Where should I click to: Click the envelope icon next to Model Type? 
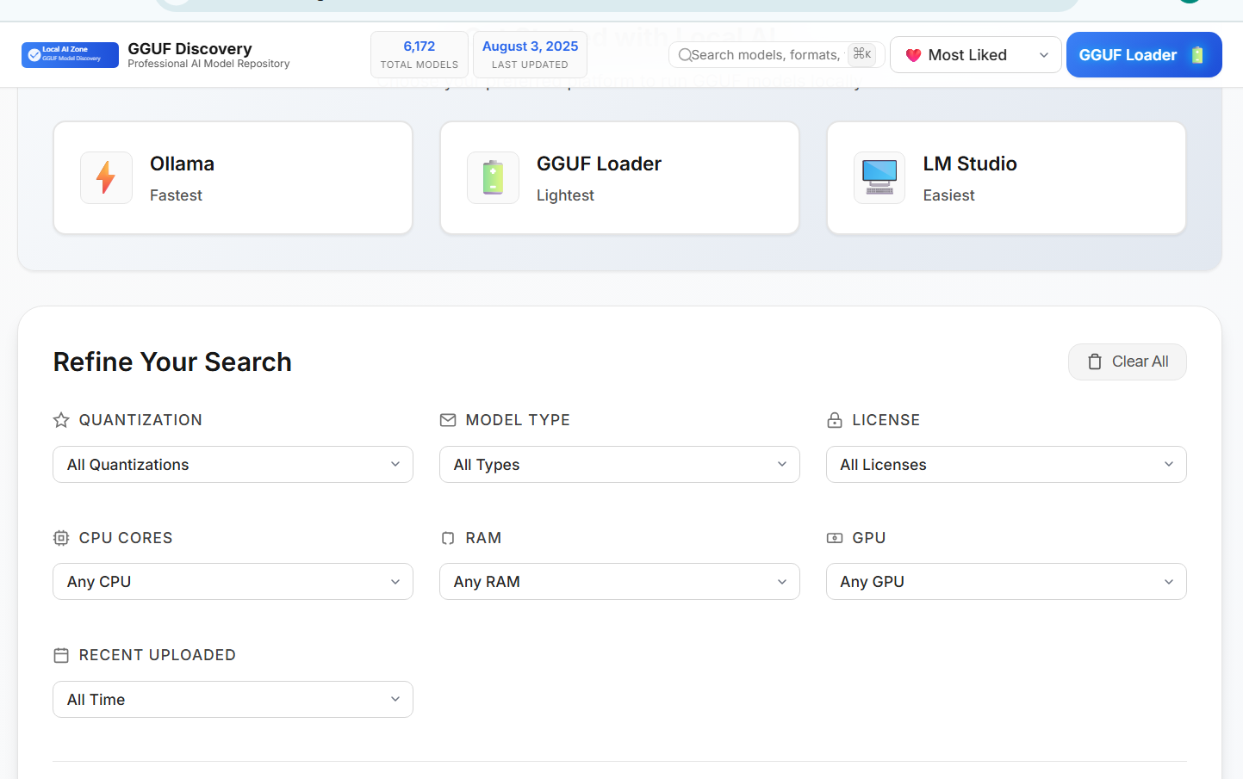point(448,420)
